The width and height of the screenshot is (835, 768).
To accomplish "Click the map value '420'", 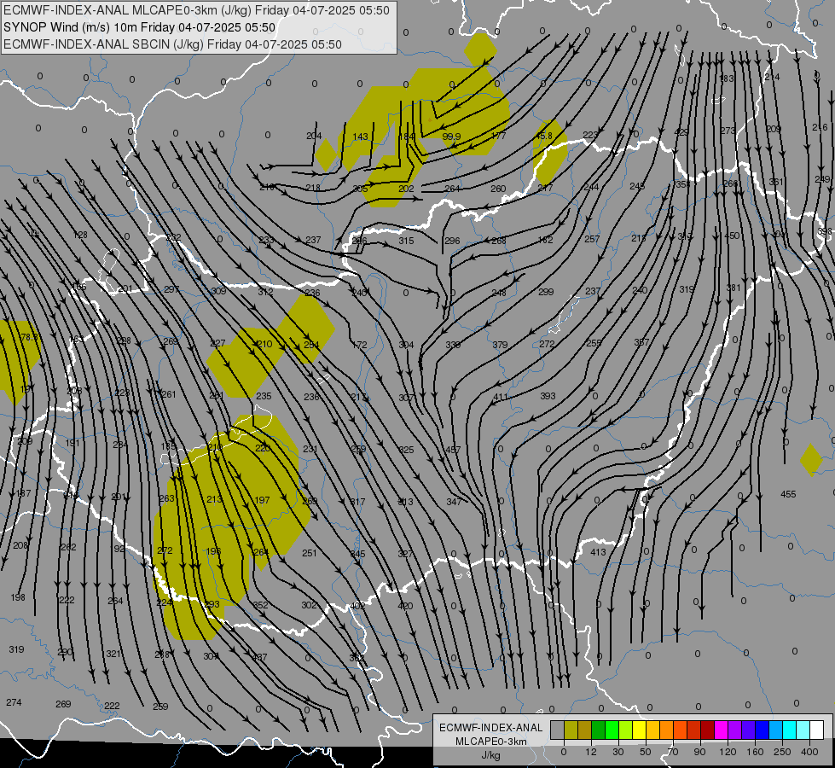I will click(x=405, y=606).
